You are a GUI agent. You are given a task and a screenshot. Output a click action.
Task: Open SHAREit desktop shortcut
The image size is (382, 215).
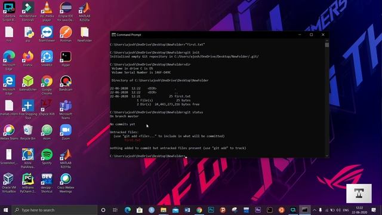coord(47,59)
